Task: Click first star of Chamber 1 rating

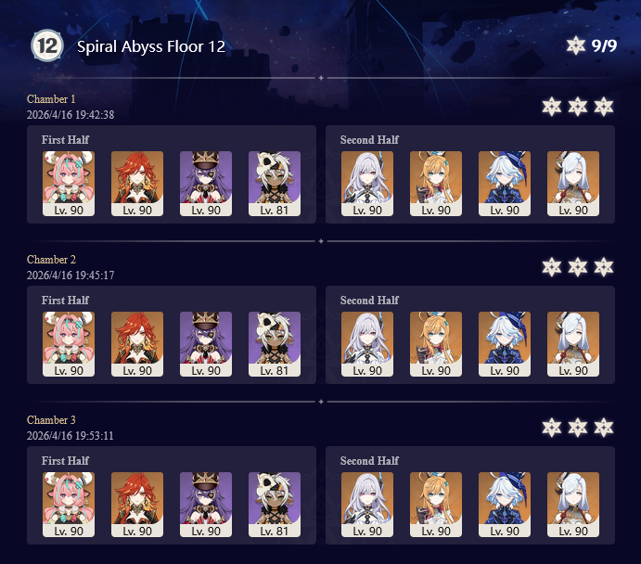Action: click(x=551, y=107)
